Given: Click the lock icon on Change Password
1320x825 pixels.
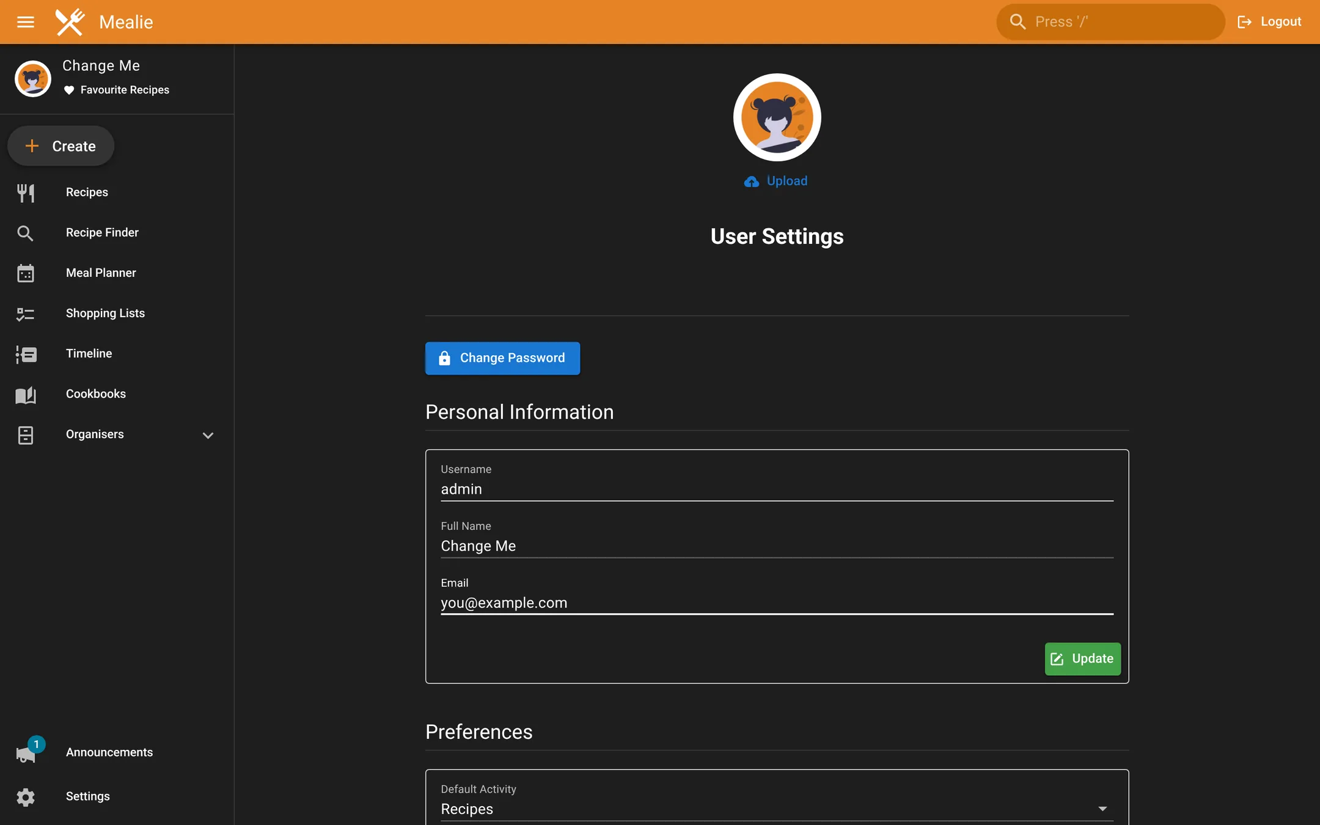Looking at the screenshot, I should click(x=444, y=358).
